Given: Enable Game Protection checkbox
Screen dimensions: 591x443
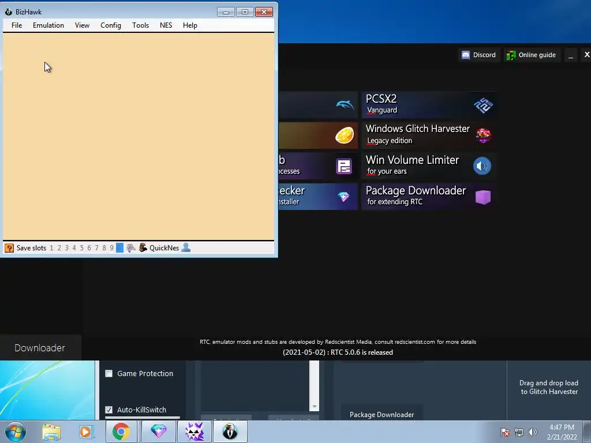Looking at the screenshot, I should [x=109, y=374].
